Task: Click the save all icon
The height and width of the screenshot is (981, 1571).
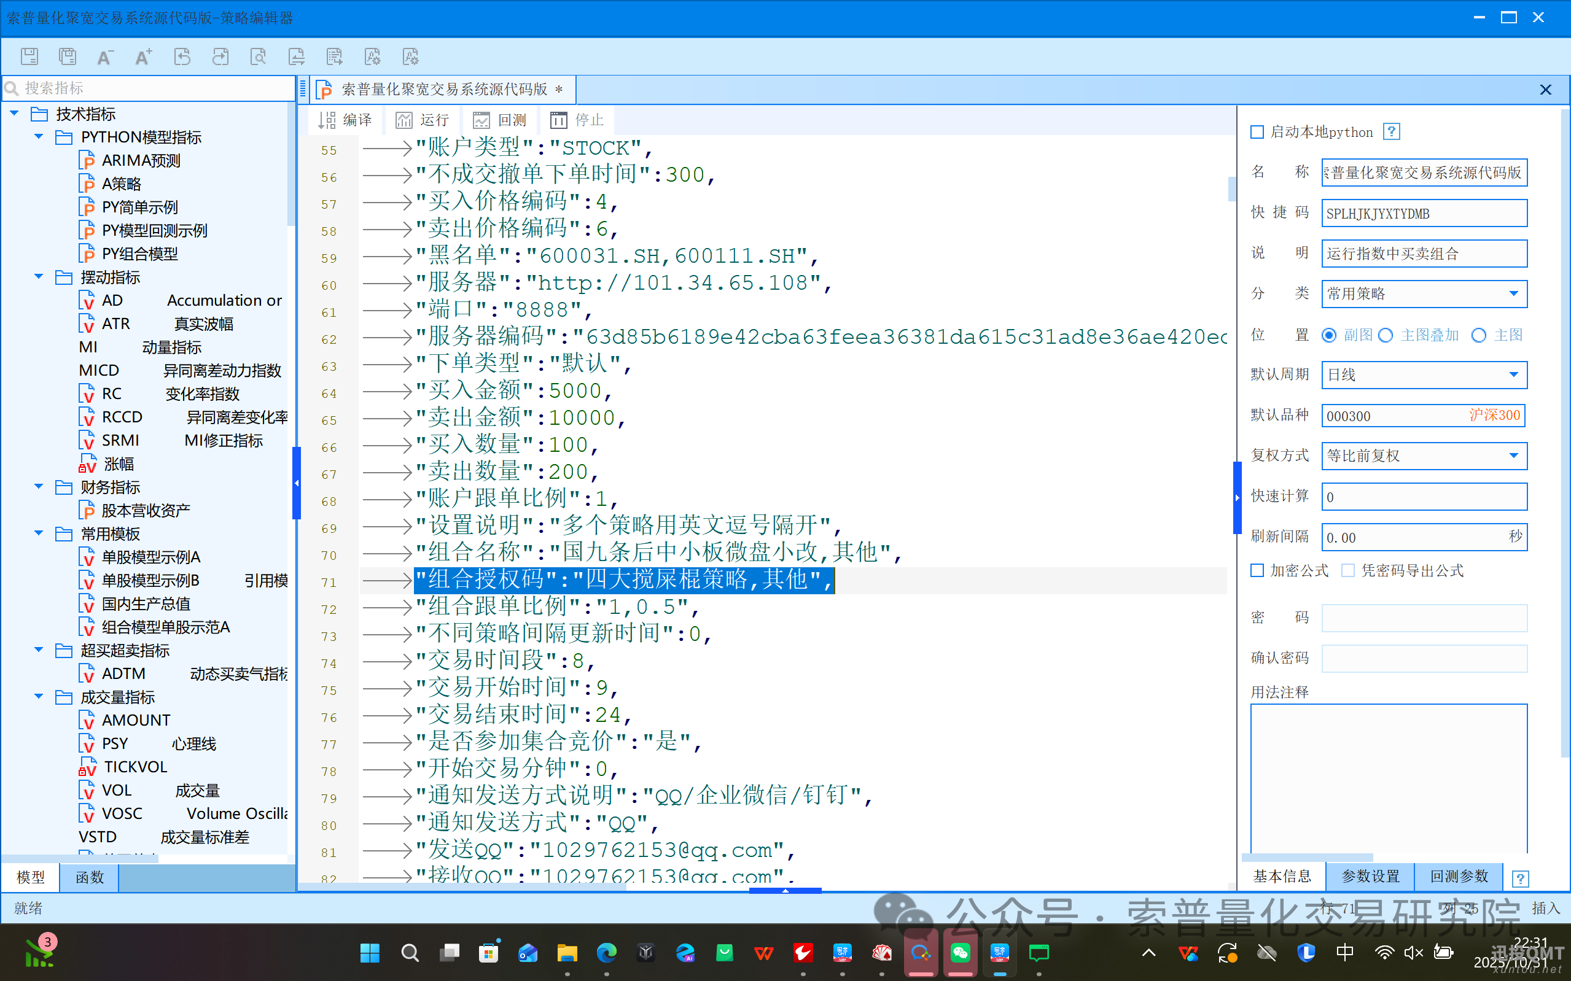Action: click(68, 56)
